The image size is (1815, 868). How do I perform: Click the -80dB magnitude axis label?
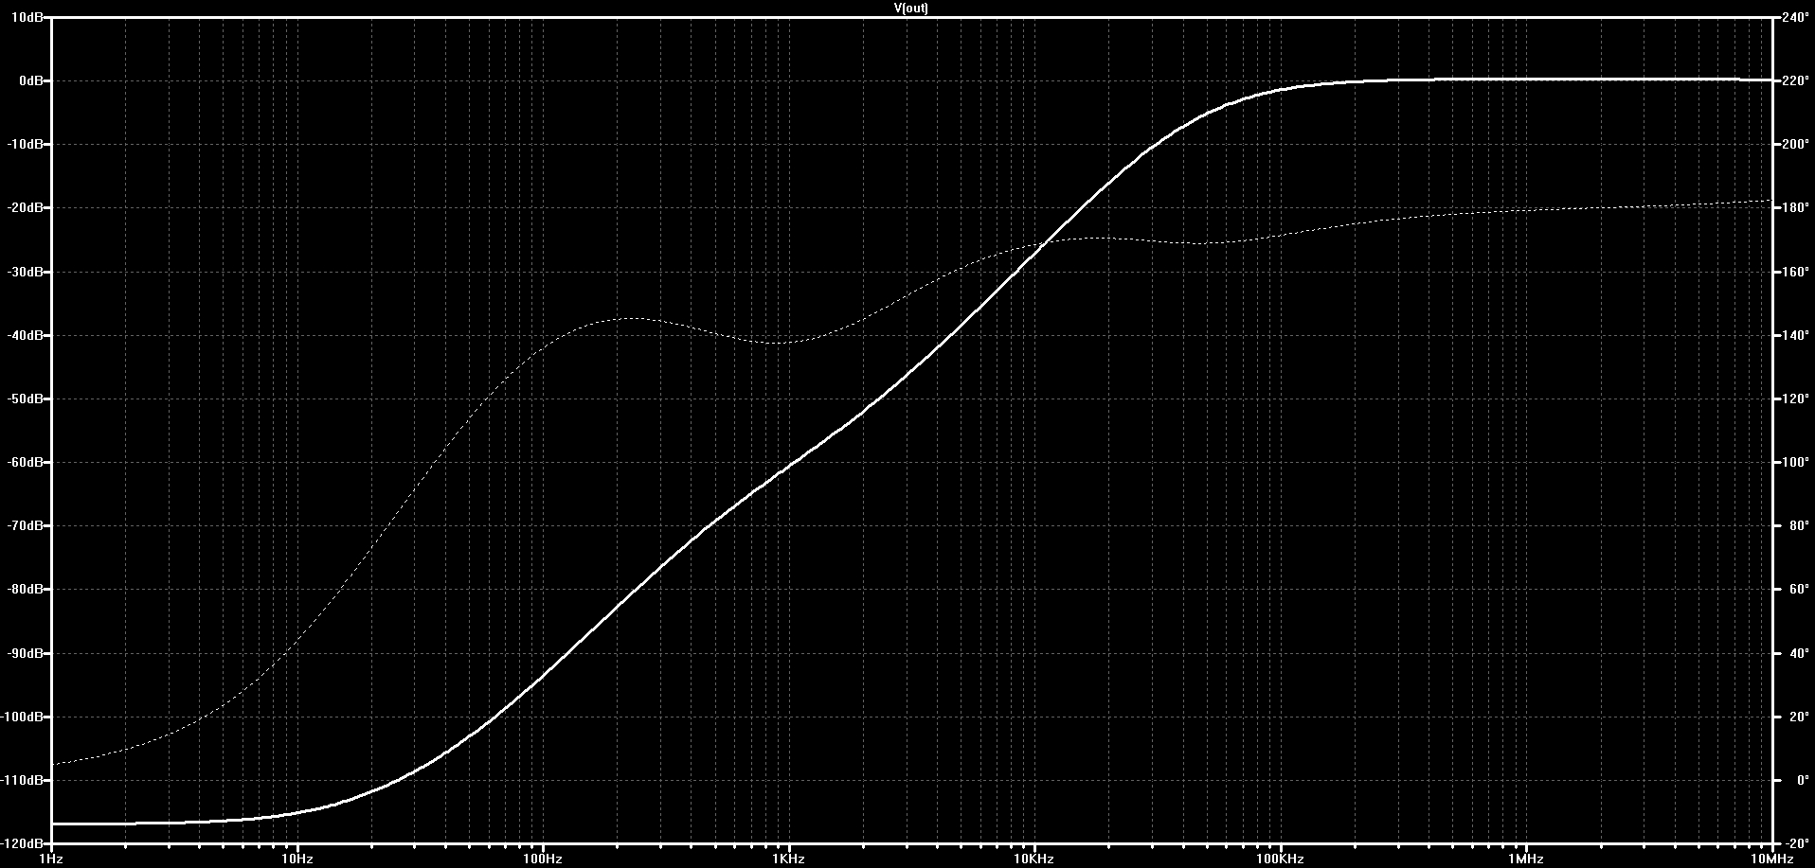point(27,589)
